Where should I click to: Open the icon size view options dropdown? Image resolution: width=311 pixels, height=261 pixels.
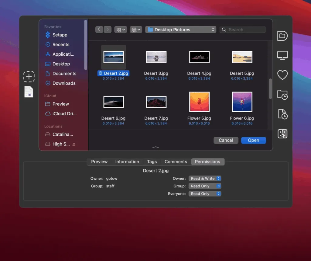[136, 30]
